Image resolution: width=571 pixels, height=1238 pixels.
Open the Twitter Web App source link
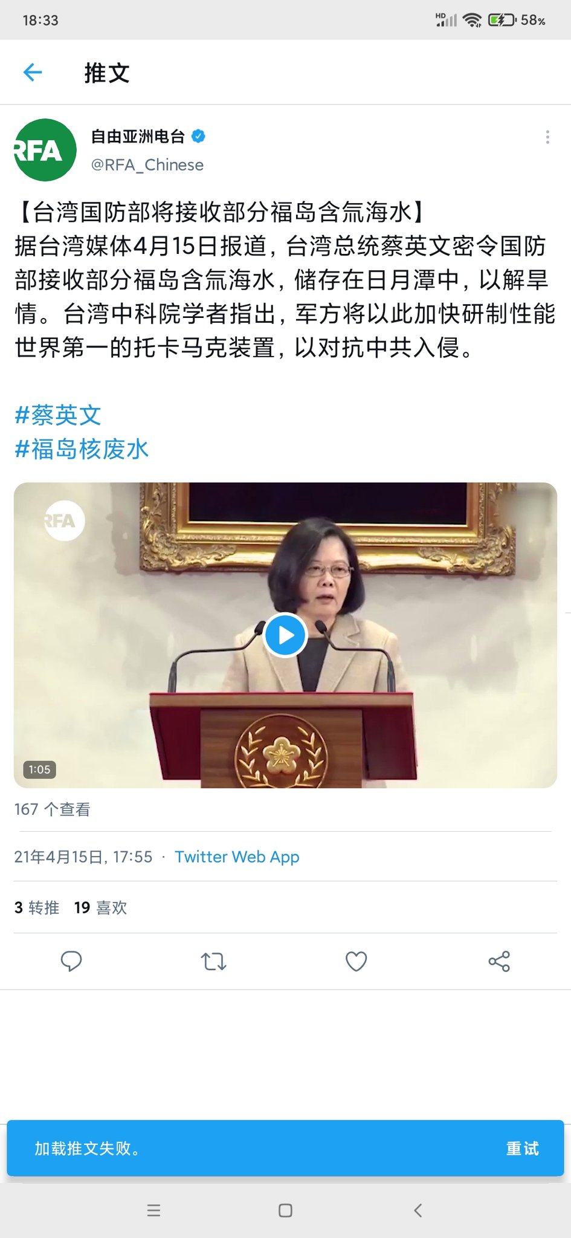coord(237,857)
